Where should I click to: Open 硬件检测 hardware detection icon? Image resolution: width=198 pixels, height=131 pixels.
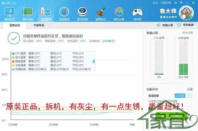(28, 14)
